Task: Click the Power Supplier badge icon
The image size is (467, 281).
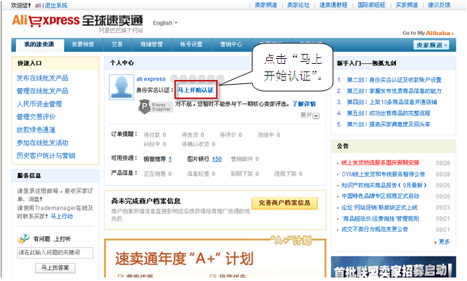Action: [152, 106]
